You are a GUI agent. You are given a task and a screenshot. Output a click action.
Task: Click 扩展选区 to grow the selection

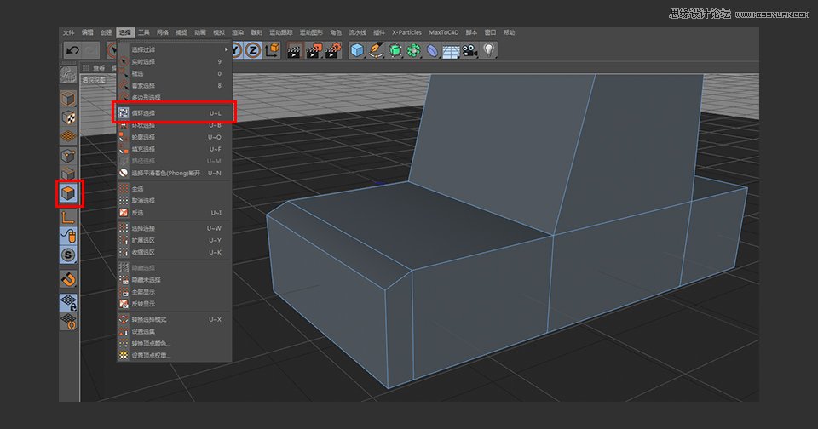tap(143, 240)
